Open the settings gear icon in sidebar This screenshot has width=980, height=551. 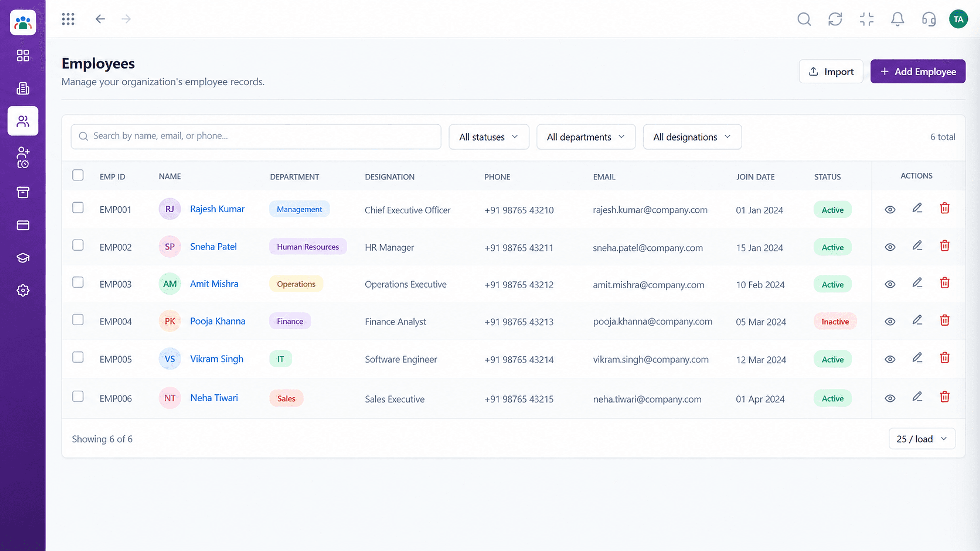tap(23, 290)
